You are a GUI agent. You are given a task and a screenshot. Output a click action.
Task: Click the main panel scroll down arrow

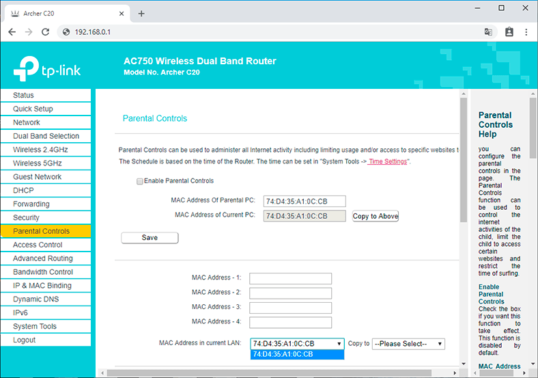pyautogui.click(x=464, y=364)
